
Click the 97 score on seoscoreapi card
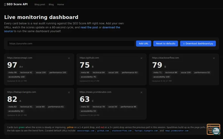point(12,65)
